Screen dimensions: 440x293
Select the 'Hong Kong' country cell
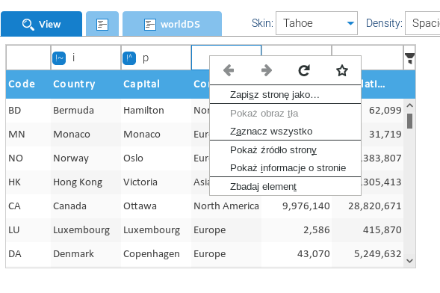(86, 182)
